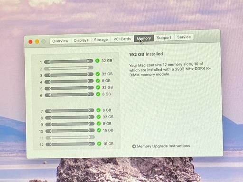Screen dimensions: 243x182
Task: Click the green check for slot 5
Action: click(98, 87)
